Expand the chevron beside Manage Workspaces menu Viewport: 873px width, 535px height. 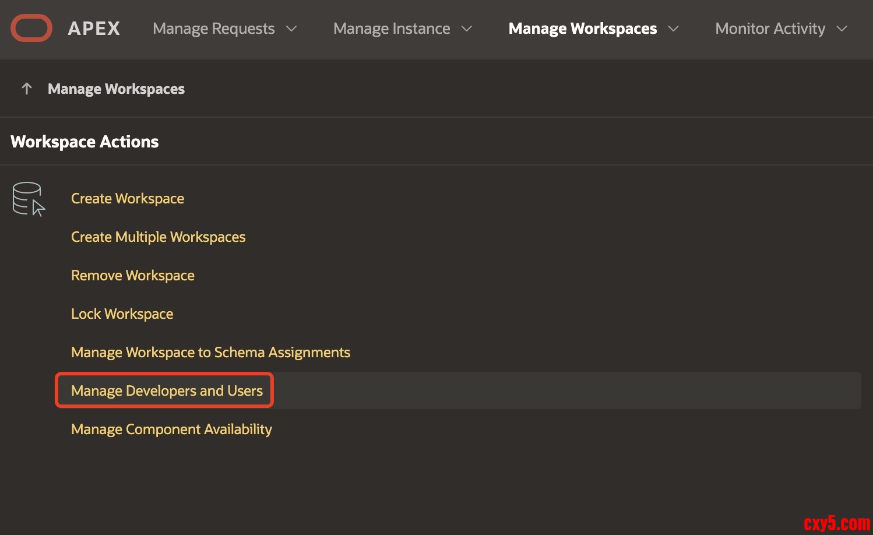point(673,29)
